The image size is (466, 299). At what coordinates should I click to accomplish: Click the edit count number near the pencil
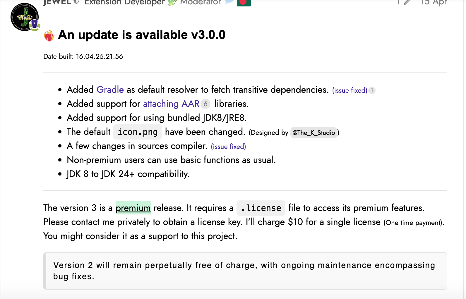[399, 1]
